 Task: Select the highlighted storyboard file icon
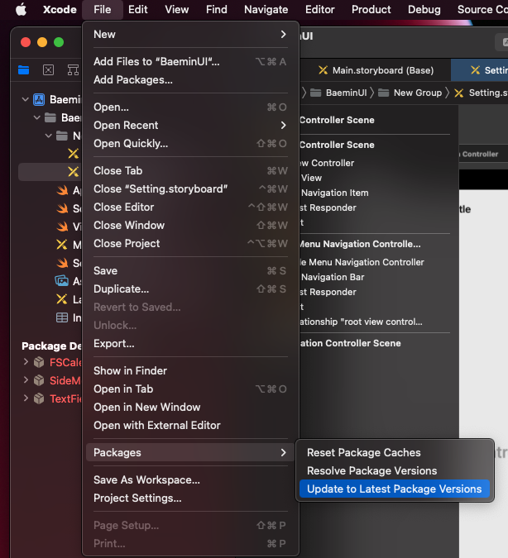coord(73,172)
